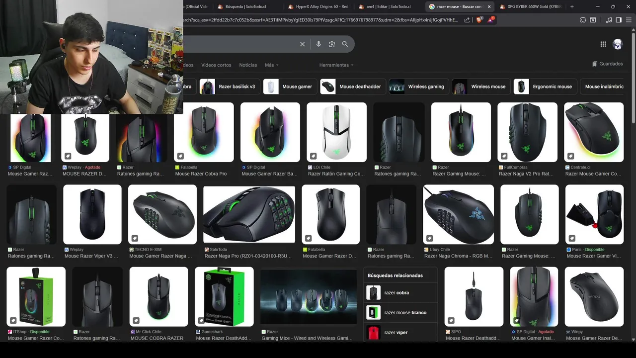Image resolution: width=636 pixels, height=358 pixels.
Task: Open Google Lens image search icon
Action: (332, 44)
